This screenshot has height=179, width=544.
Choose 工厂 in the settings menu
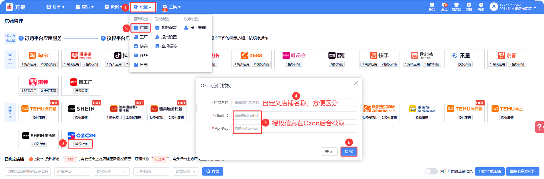(141, 37)
